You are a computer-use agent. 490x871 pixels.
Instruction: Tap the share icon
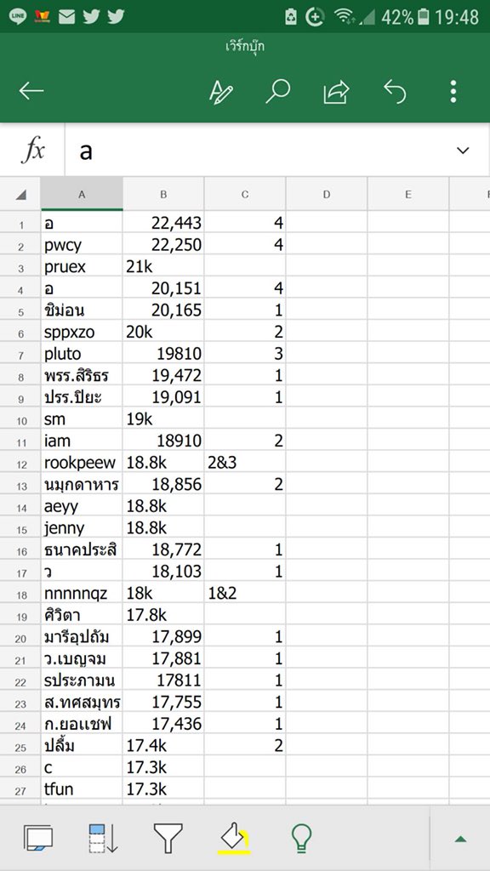point(337,92)
